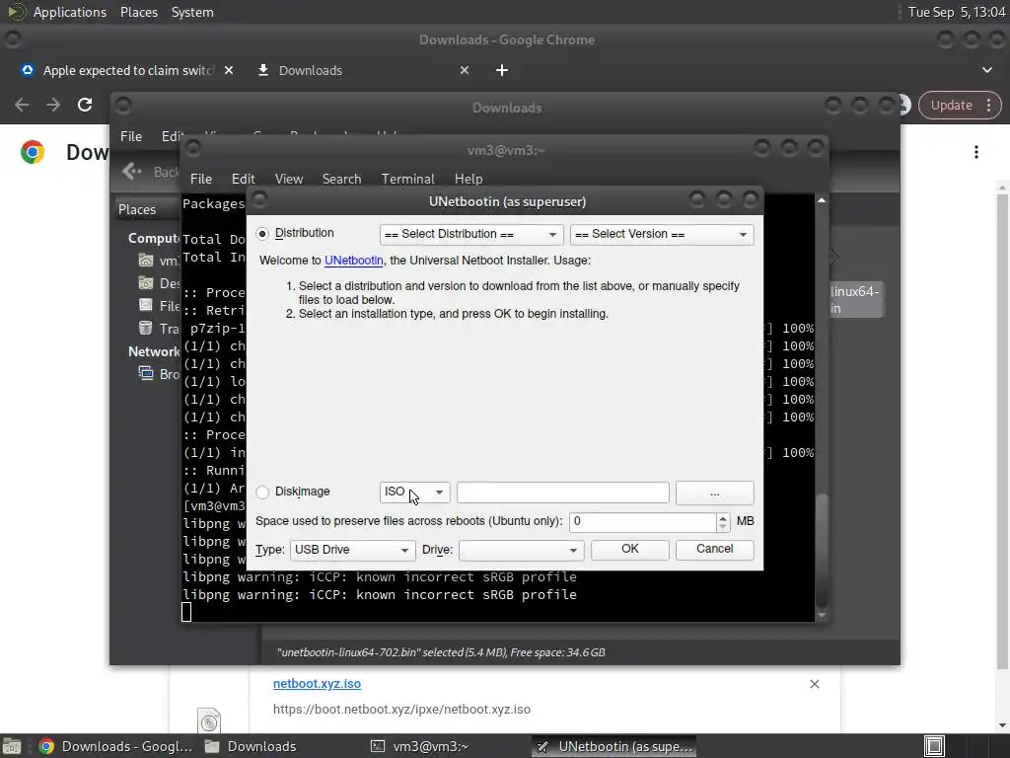The width and height of the screenshot is (1010, 758).
Task: Click the disk image path input field
Action: [x=563, y=493]
